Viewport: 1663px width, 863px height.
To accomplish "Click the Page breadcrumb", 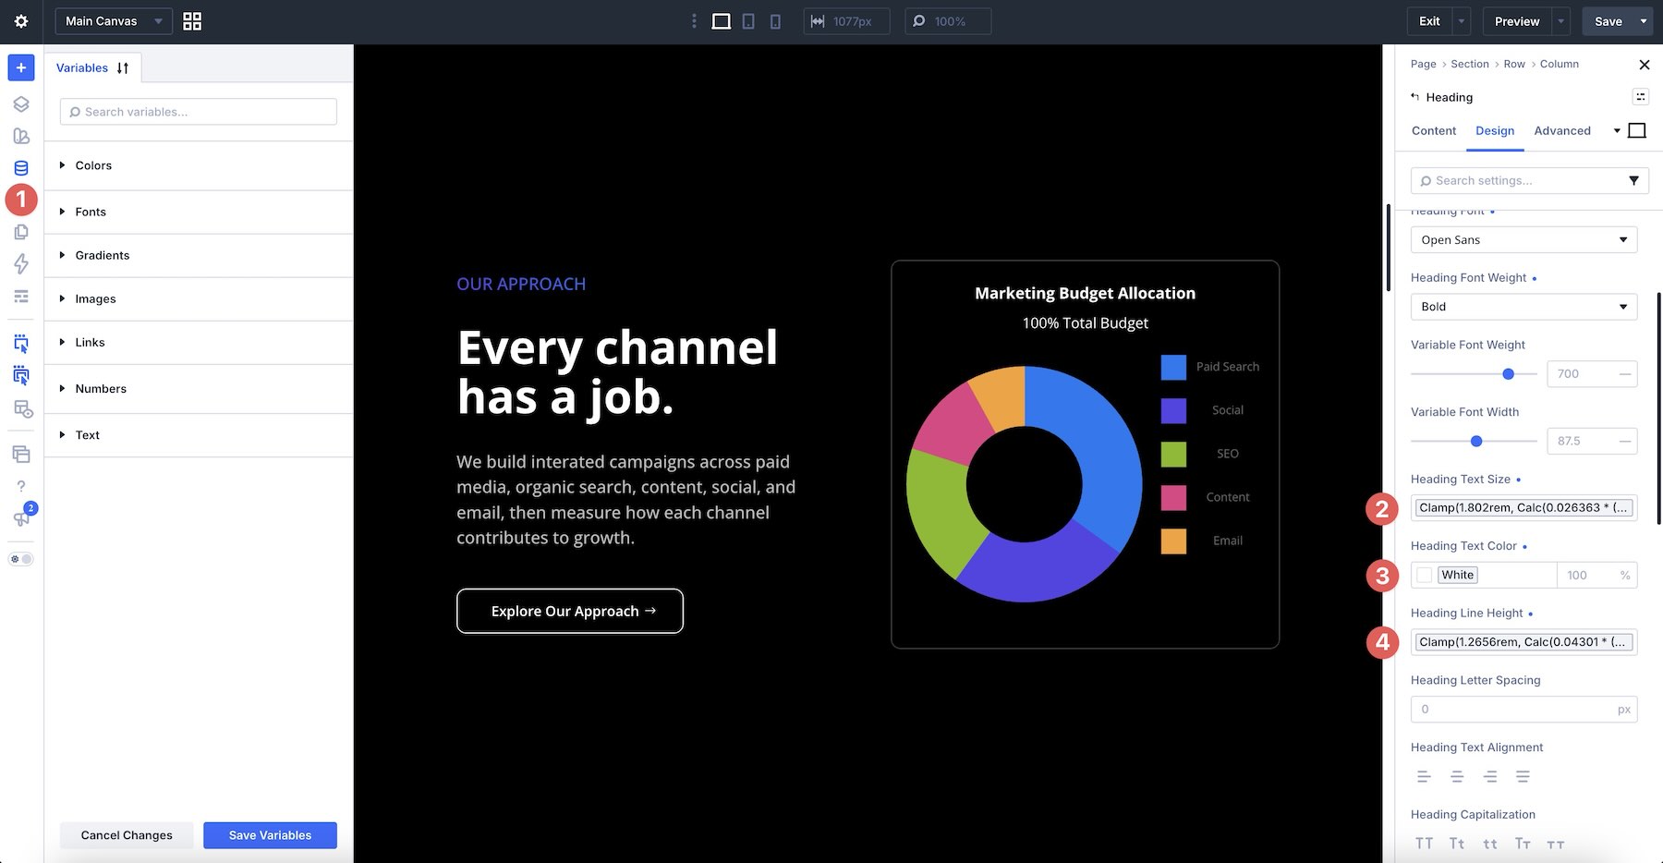I will tap(1423, 65).
